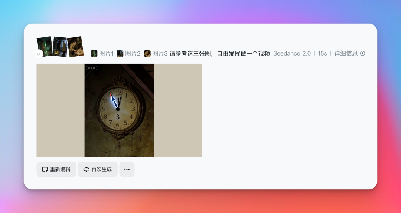Click the small 图片3 reference icon

pos(147,54)
